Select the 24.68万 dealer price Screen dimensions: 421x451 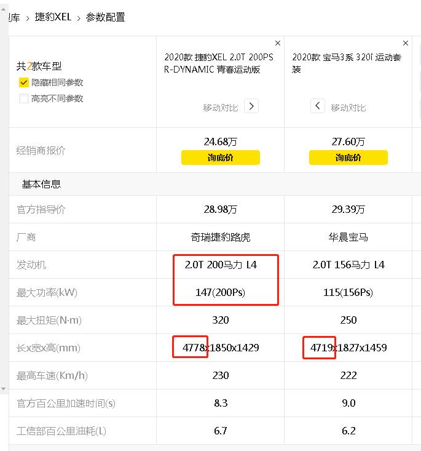(x=221, y=142)
